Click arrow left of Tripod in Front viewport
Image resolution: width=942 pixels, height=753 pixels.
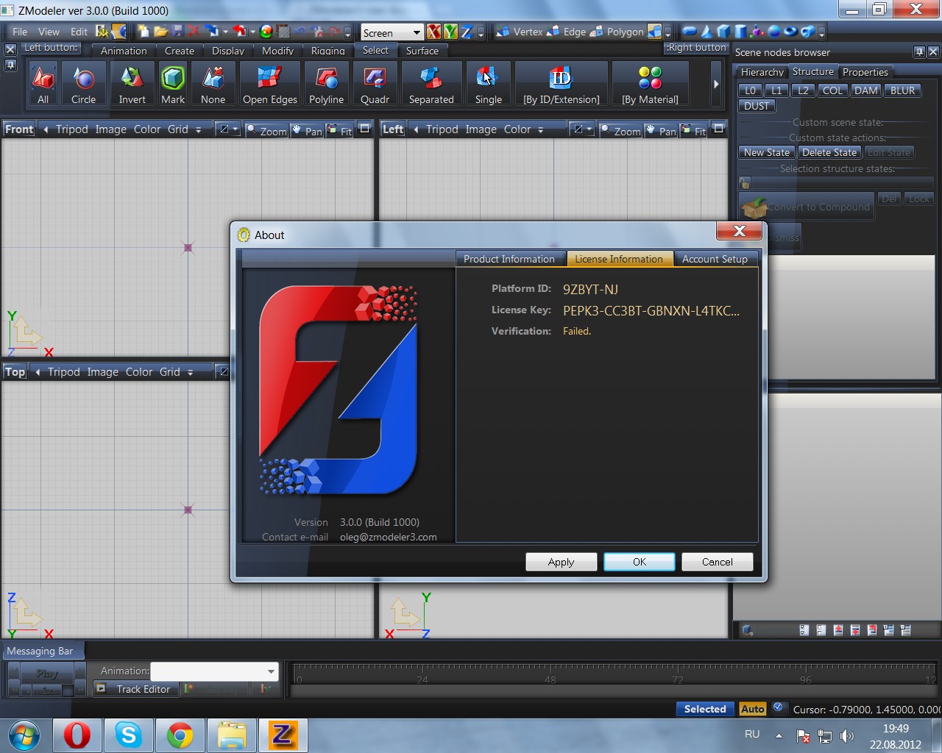click(x=46, y=129)
